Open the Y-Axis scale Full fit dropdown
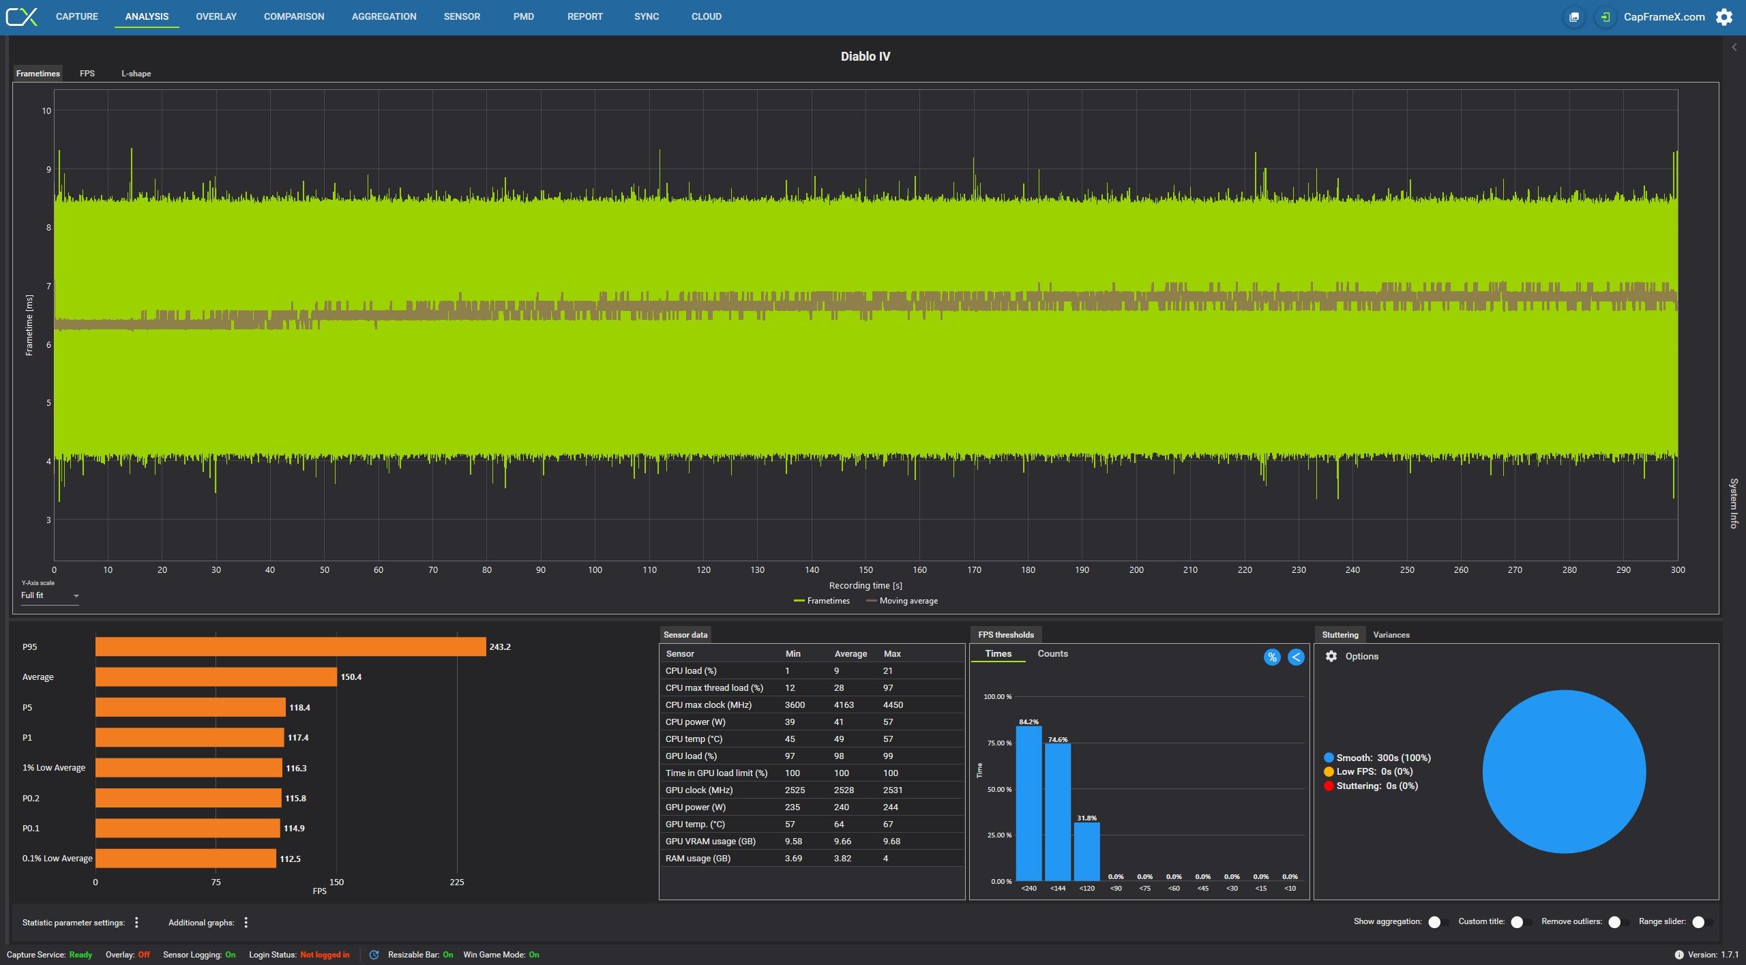 click(x=50, y=595)
